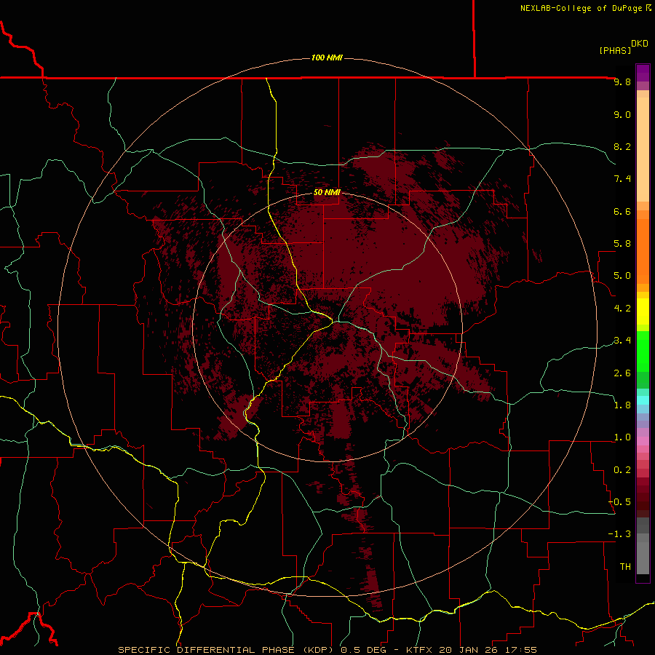Pick the cyan color band near 1.8
Screen dimensions: 655x655
pyautogui.click(x=643, y=400)
